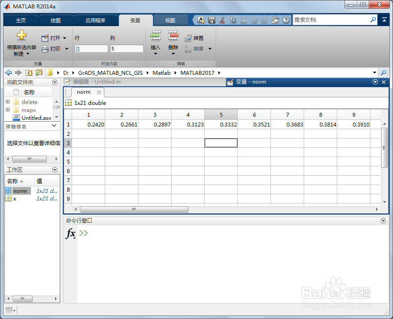Click the variable grid vertical scrollbar
Screen dimensions: 393x319
[x=384, y=147]
